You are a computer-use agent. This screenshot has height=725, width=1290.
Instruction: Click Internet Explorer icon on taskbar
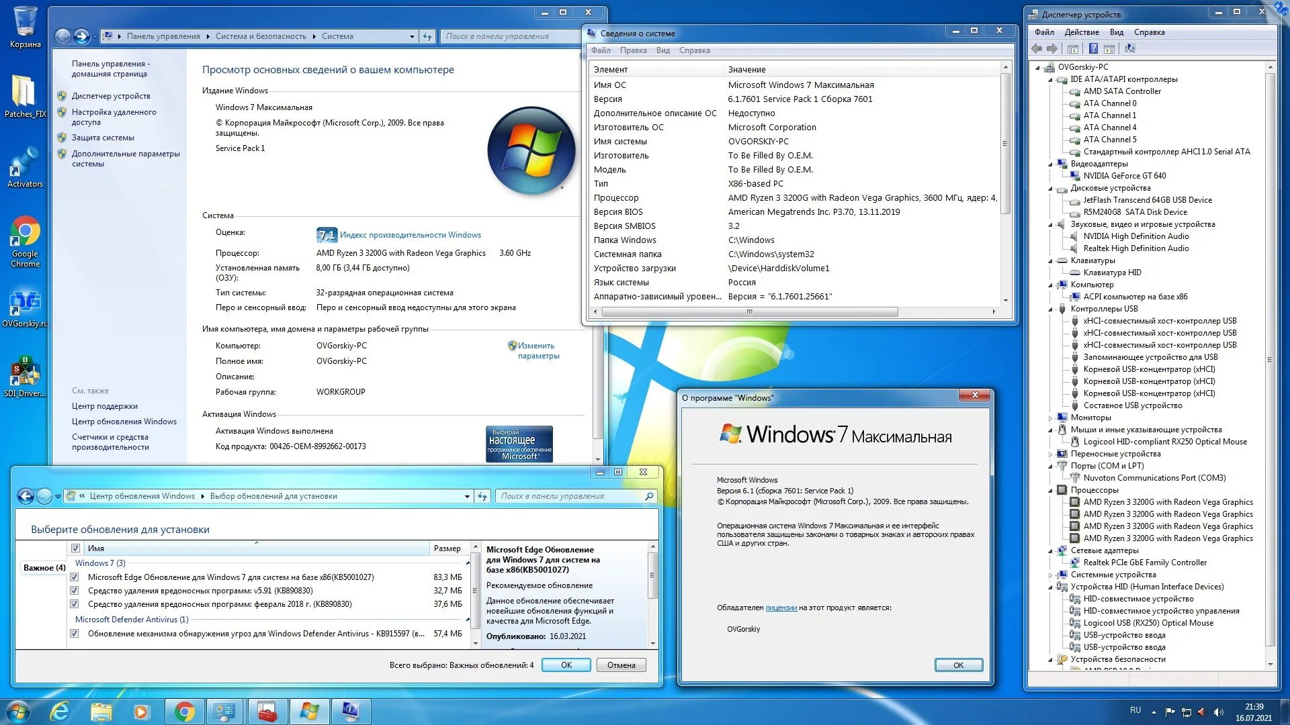(x=60, y=711)
